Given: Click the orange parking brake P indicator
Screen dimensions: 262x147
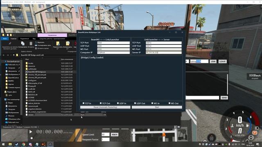Looking at the screenshot, I should [255, 133].
